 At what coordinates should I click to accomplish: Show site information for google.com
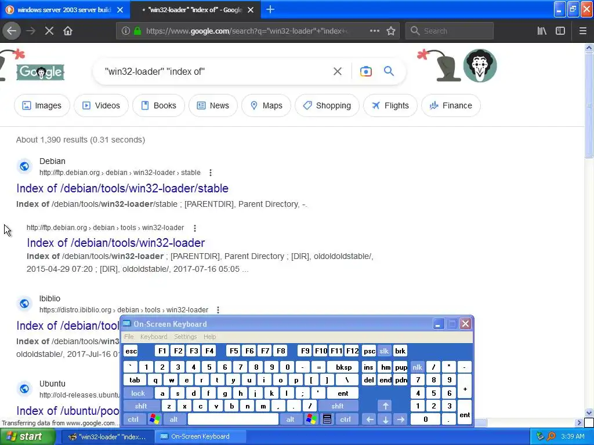pos(125,31)
